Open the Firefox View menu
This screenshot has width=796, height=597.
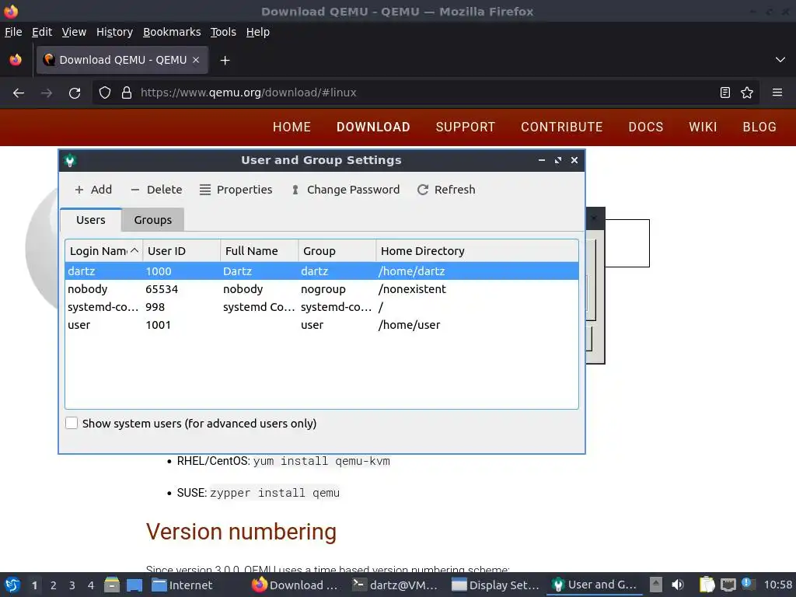click(x=74, y=32)
